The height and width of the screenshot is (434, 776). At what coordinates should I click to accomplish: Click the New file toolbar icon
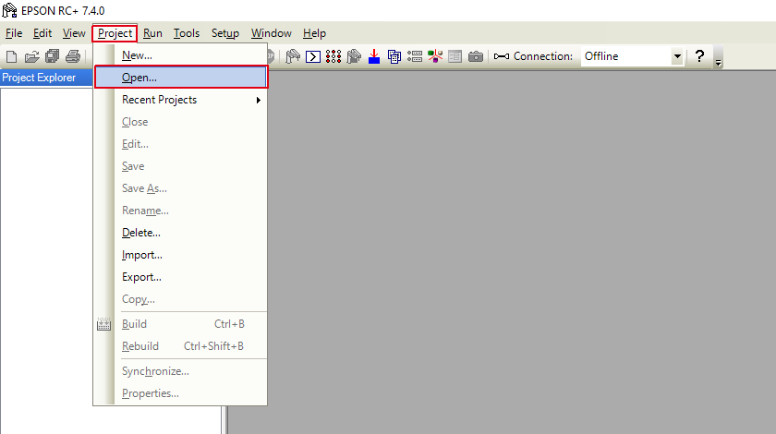click(x=11, y=56)
